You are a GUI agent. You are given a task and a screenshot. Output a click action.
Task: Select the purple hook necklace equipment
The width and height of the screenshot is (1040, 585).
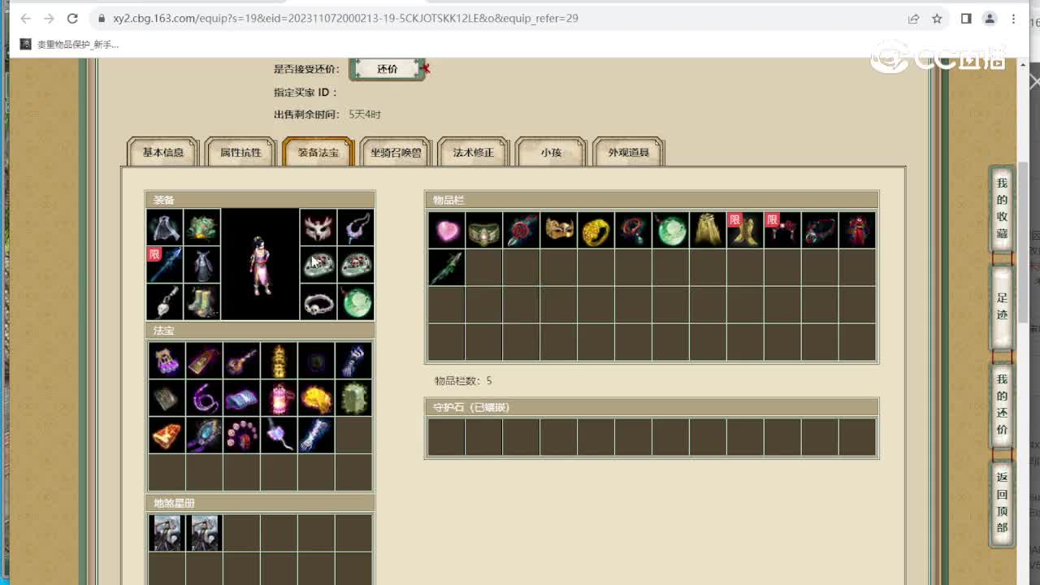(355, 227)
